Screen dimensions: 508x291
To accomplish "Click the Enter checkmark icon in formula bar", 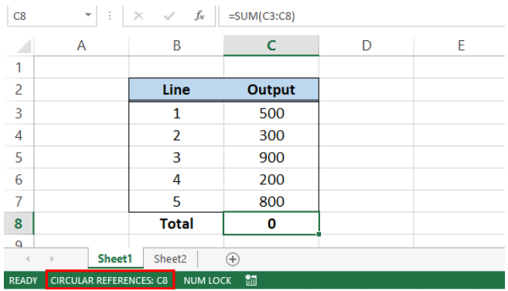I will (x=169, y=15).
